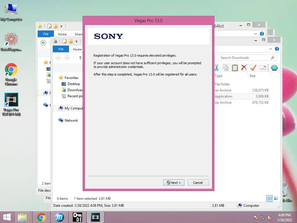This screenshot has width=297, height=223.
Task: Open the Share tab in the back window
Action: pyautogui.click(x=79, y=34)
